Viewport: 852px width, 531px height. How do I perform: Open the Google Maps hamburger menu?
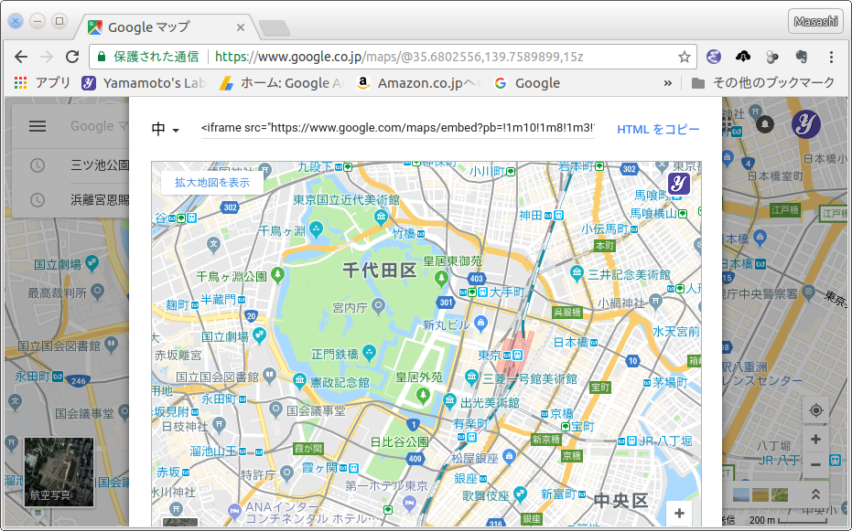[x=38, y=126]
